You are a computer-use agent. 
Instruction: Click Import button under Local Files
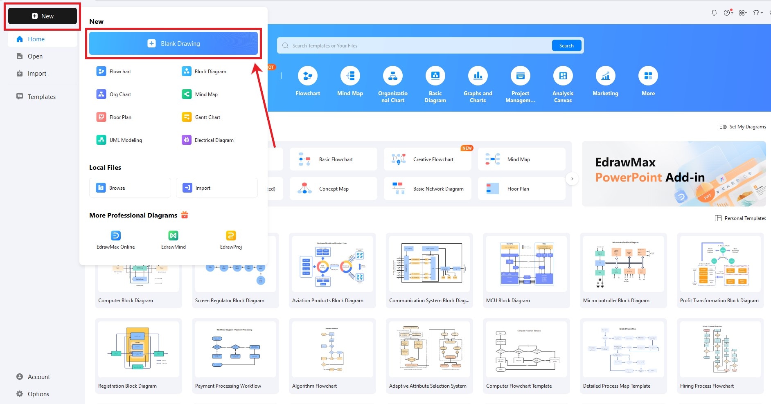point(217,188)
